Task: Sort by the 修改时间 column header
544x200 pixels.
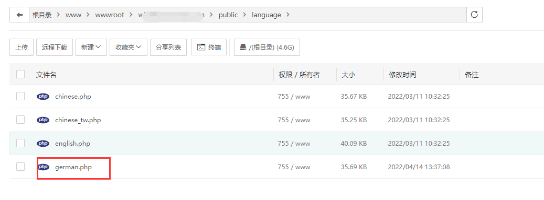Action: click(x=402, y=75)
